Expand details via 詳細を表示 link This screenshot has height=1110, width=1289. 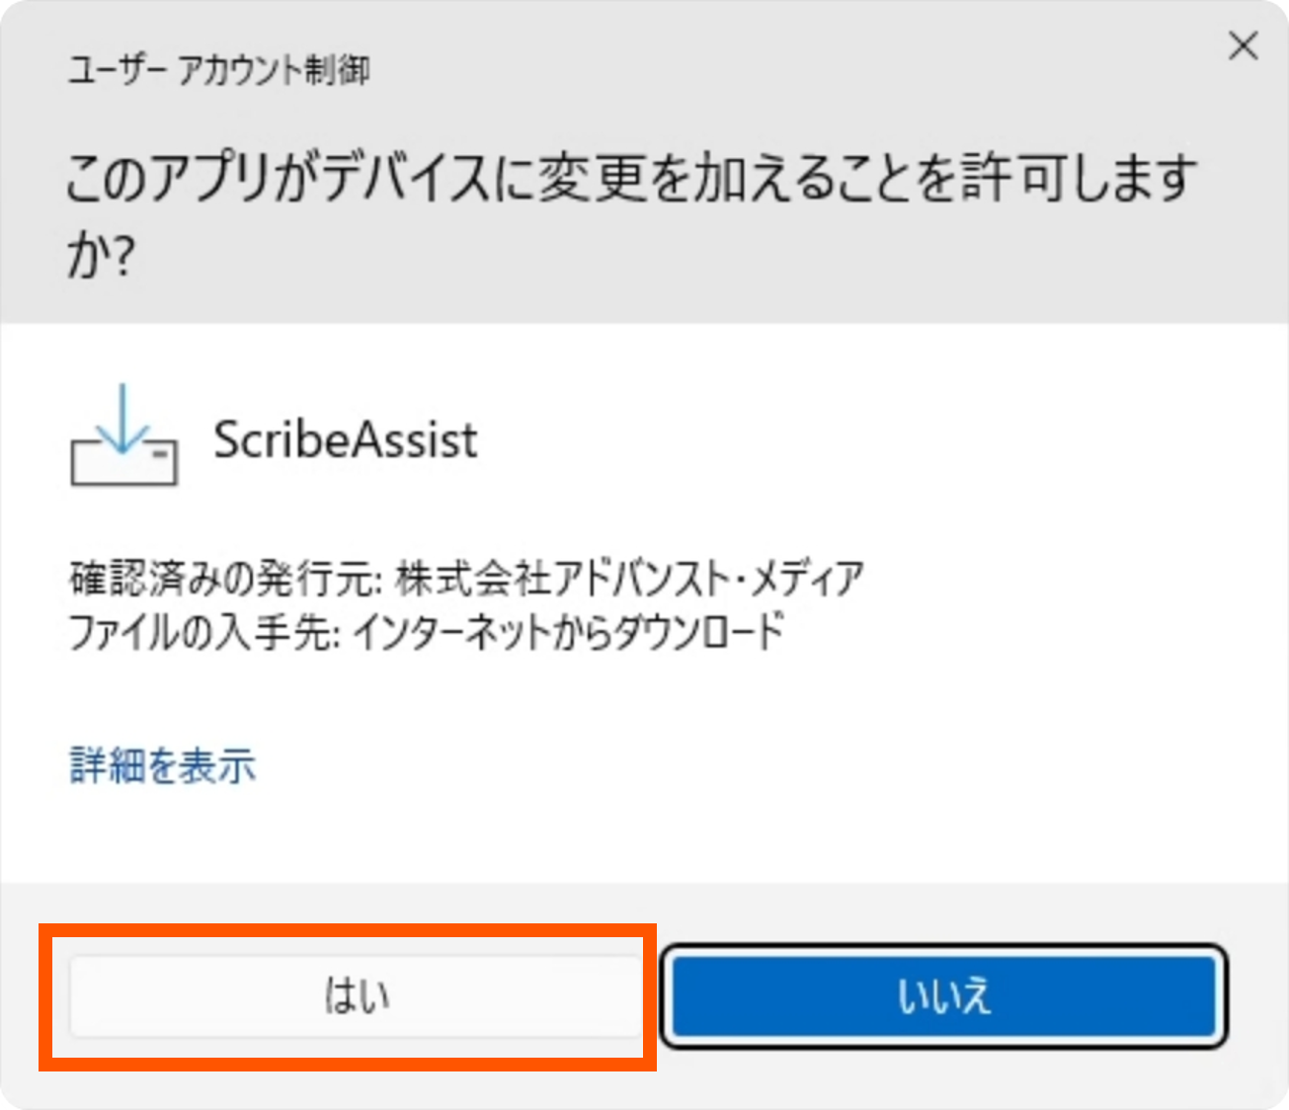[163, 765]
